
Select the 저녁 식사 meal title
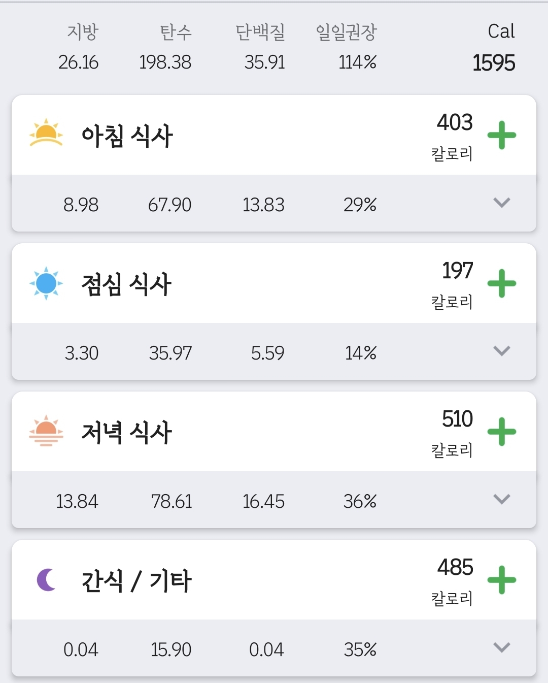click(x=126, y=433)
